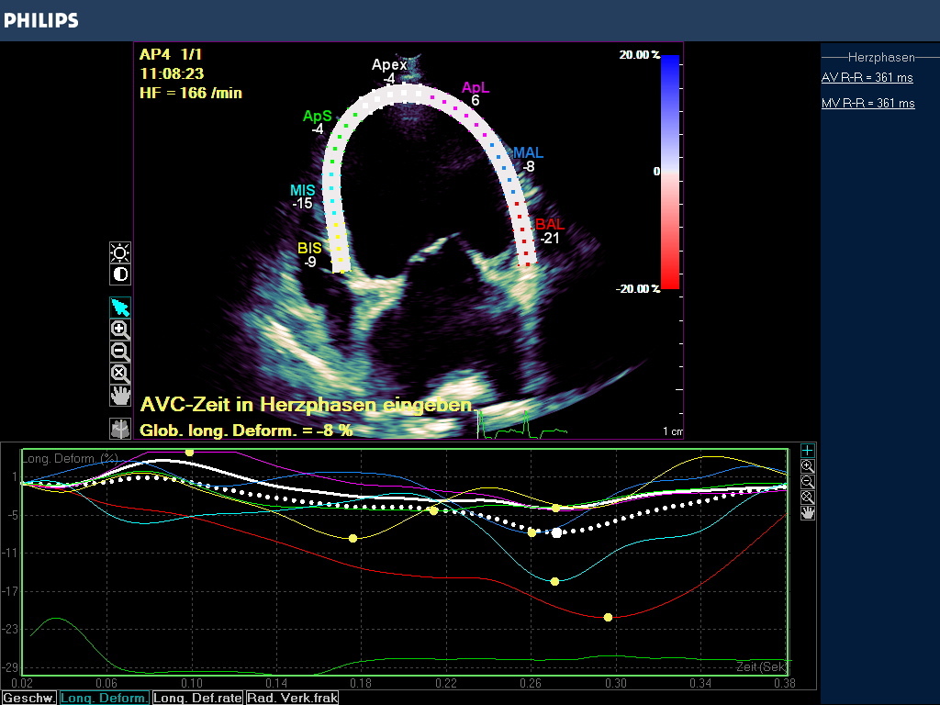The image size is (940, 705).
Task: Click the heart view icon below toolbar
Action: [120, 428]
